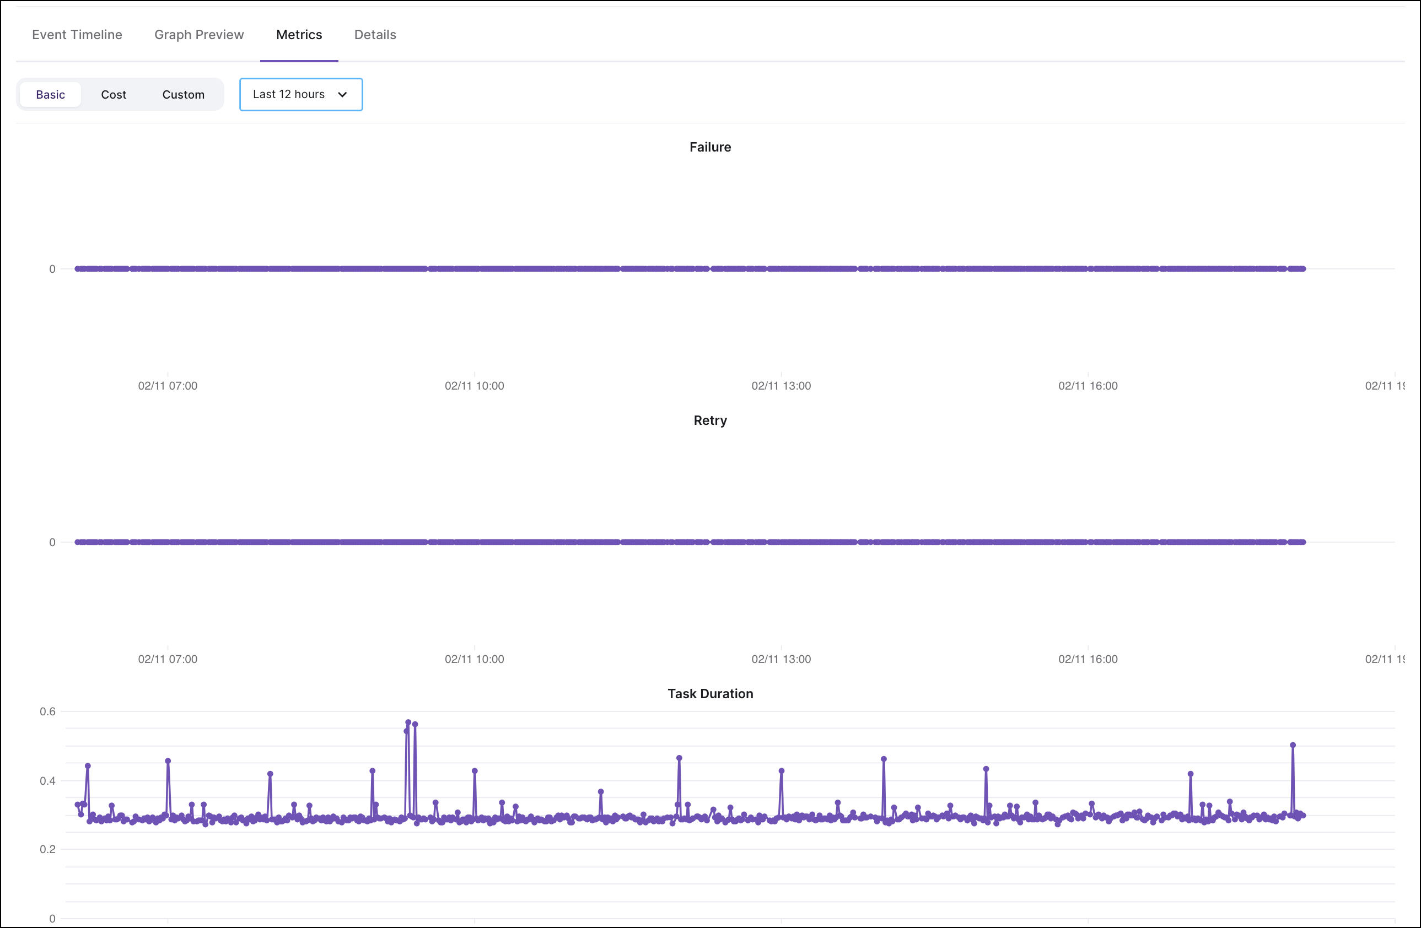The height and width of the screenshot is (928, 1421).
Task: Switch to the Graph Preview tab
Action: [x=198, y=34]
